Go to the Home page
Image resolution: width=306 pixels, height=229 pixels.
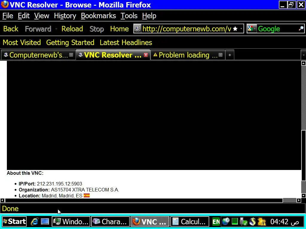coord(120,29)
